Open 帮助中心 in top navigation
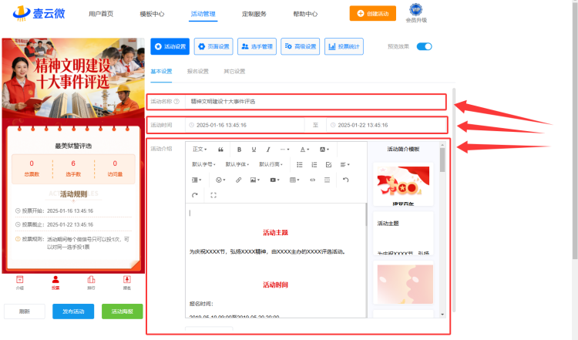This screenshot has height=340, width=578. [x=305, y=14]
